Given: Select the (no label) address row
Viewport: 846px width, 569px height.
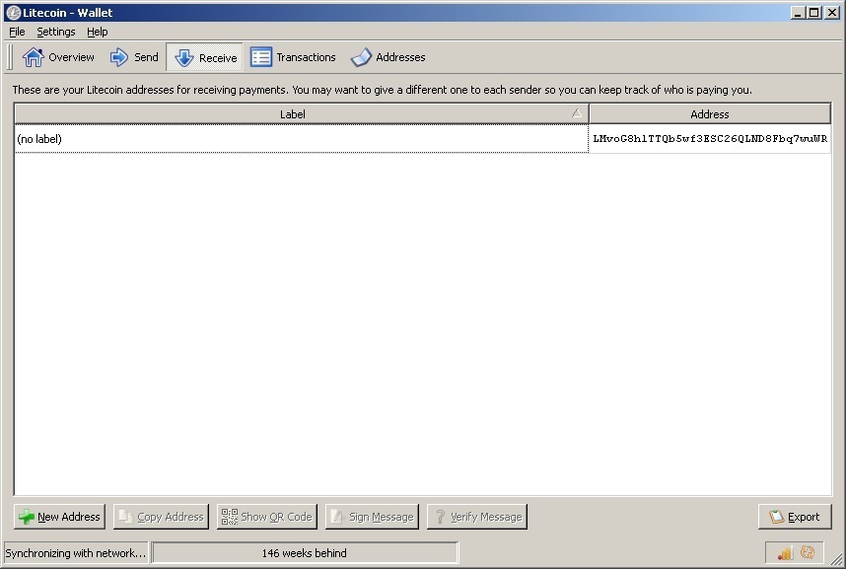Looking at the screenshot, I should pyautogui.click(x=296, y=138).
